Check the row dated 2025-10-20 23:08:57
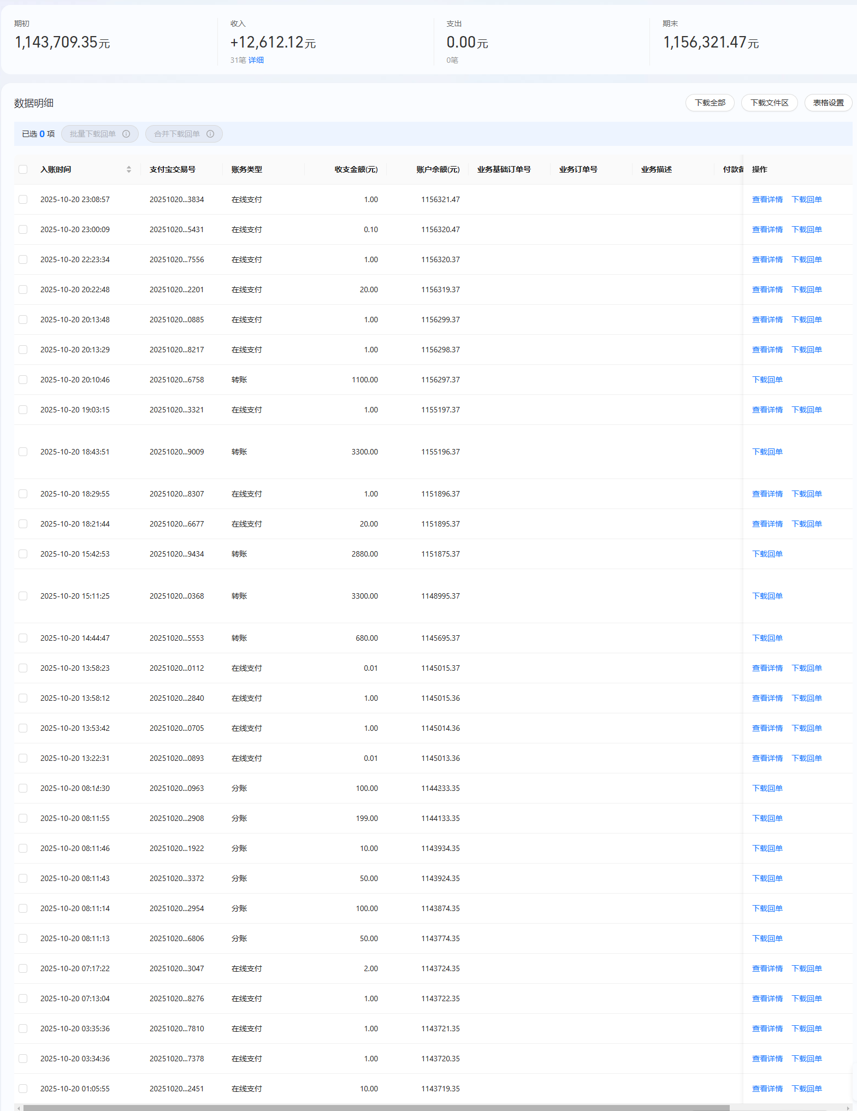The image size is (857, 1111). point(23,199)
